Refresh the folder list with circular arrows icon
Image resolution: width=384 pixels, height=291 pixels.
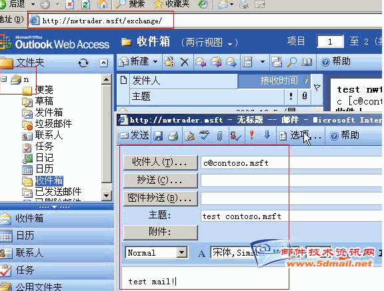click(x=83, y=63)
